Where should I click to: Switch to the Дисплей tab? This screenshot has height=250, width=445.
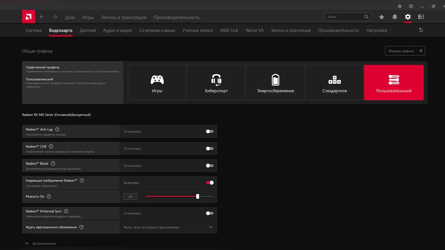click(88, 30)
